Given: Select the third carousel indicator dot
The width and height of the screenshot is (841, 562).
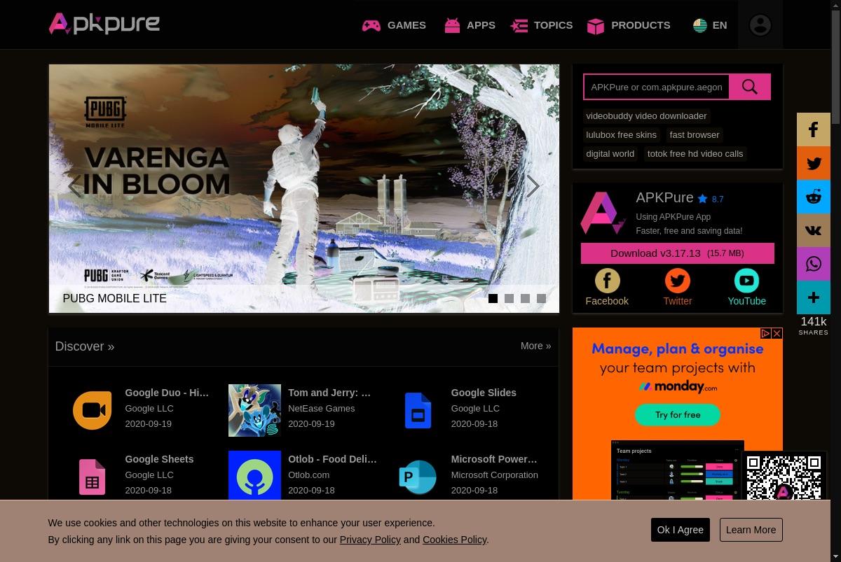Looking at the screenshot, I should 525,298.
